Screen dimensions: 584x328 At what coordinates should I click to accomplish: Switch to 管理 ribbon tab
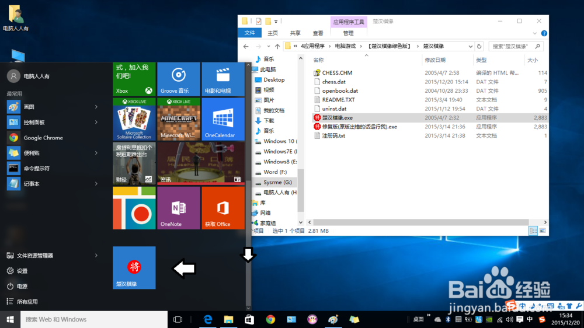348,33
